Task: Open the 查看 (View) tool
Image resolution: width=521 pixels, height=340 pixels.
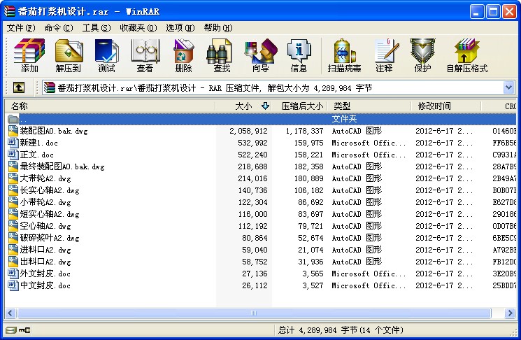Action: (145, 55)
